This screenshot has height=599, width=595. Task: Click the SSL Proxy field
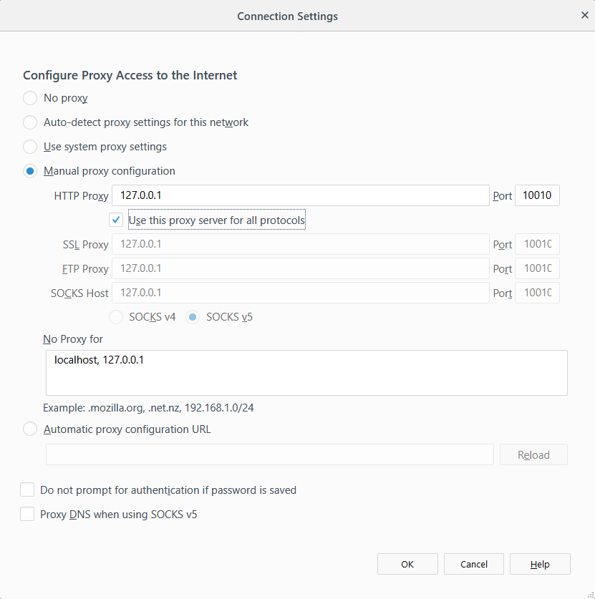coord(301,244)
